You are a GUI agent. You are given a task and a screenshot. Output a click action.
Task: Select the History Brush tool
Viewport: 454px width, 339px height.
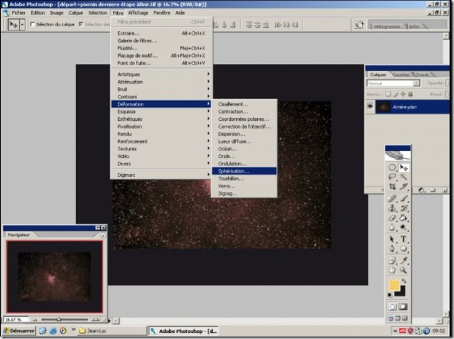point(404,208)
